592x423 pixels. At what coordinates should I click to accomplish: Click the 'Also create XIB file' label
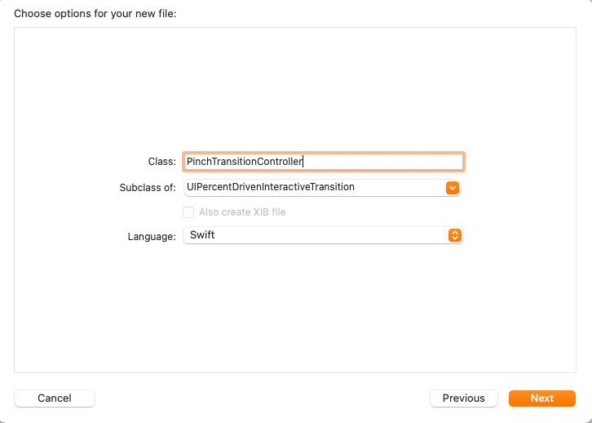242,212
